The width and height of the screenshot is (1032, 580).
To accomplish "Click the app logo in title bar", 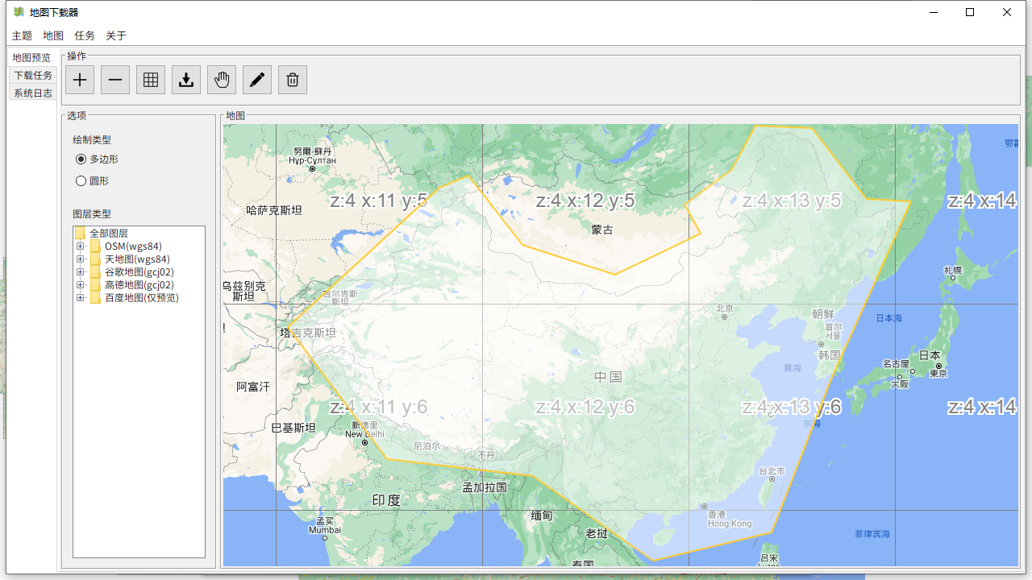I will 19,12.
